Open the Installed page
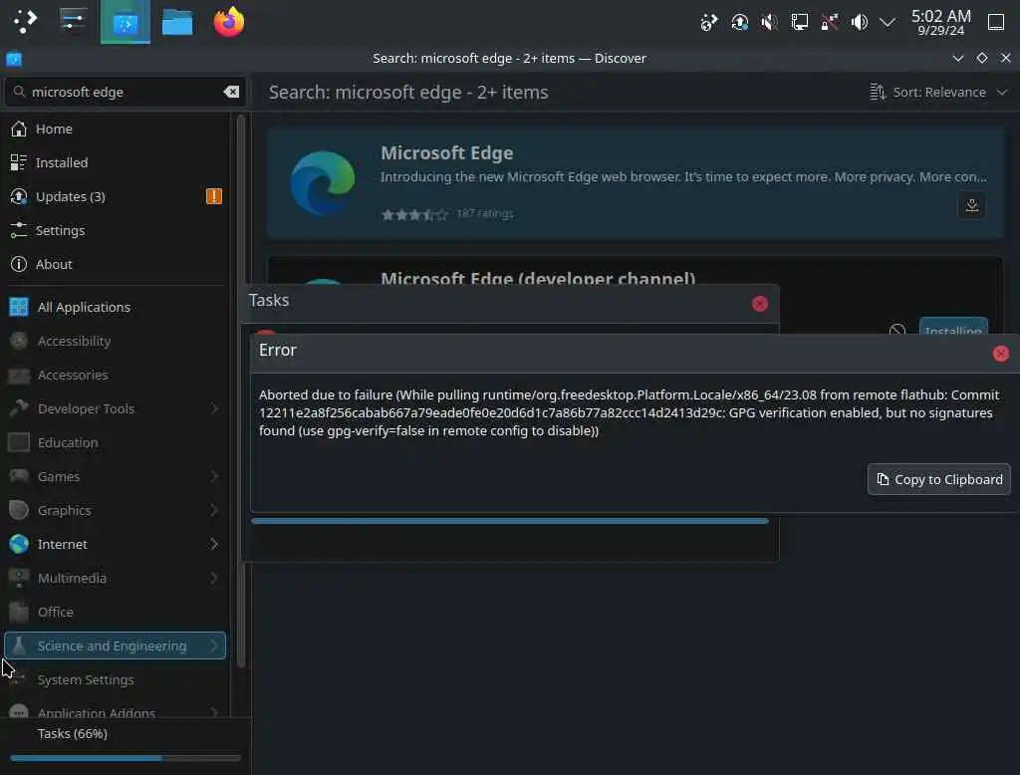This screenshot has width=1020, height=775. 116,162
